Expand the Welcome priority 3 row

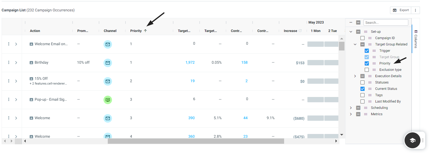16,118
